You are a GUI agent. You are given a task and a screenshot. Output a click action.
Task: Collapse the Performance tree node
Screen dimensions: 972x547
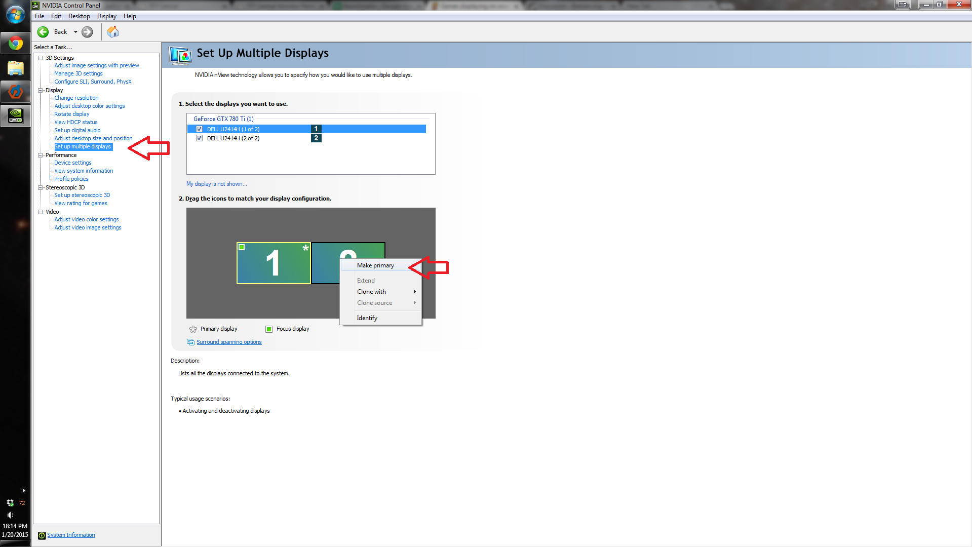41,155
